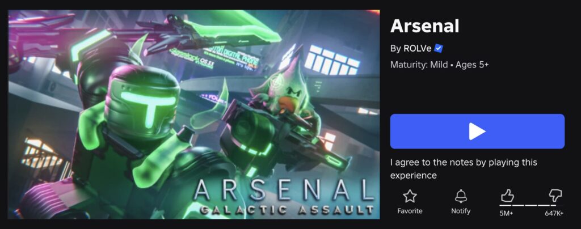
Task: Launch Arsenal with the blue Play button
Action: click(x=477, y=132)
